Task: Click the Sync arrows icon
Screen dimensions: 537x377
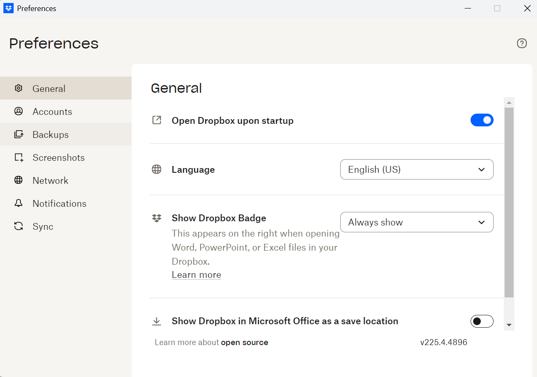Action: pos(18,226)
